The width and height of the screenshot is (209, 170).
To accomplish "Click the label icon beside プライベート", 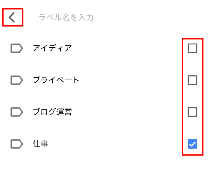I will coord(16,80).
